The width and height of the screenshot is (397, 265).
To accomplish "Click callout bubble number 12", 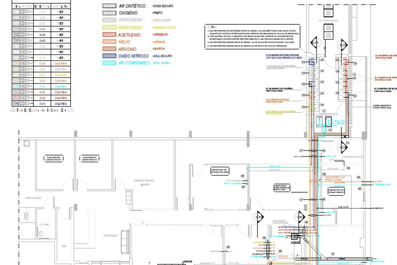I will [354, 75].
